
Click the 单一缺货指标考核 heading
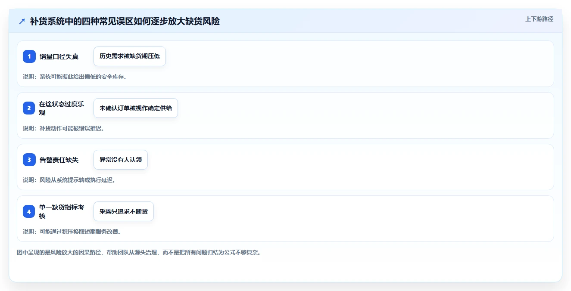pos(62,211)
